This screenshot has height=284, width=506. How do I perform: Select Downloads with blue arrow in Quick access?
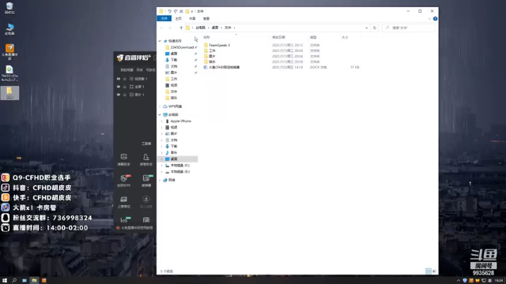click(174, 60)
